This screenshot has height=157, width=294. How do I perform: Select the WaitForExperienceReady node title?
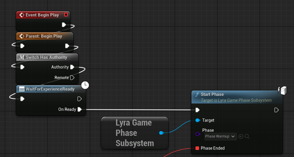(50, 89)
